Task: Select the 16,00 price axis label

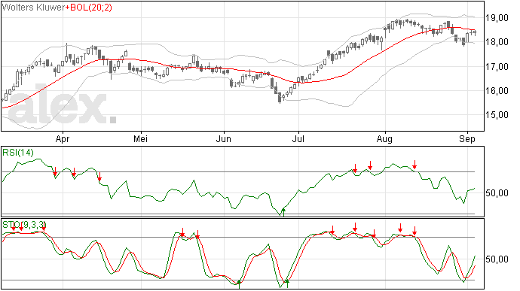Action: tap(497, 91)
